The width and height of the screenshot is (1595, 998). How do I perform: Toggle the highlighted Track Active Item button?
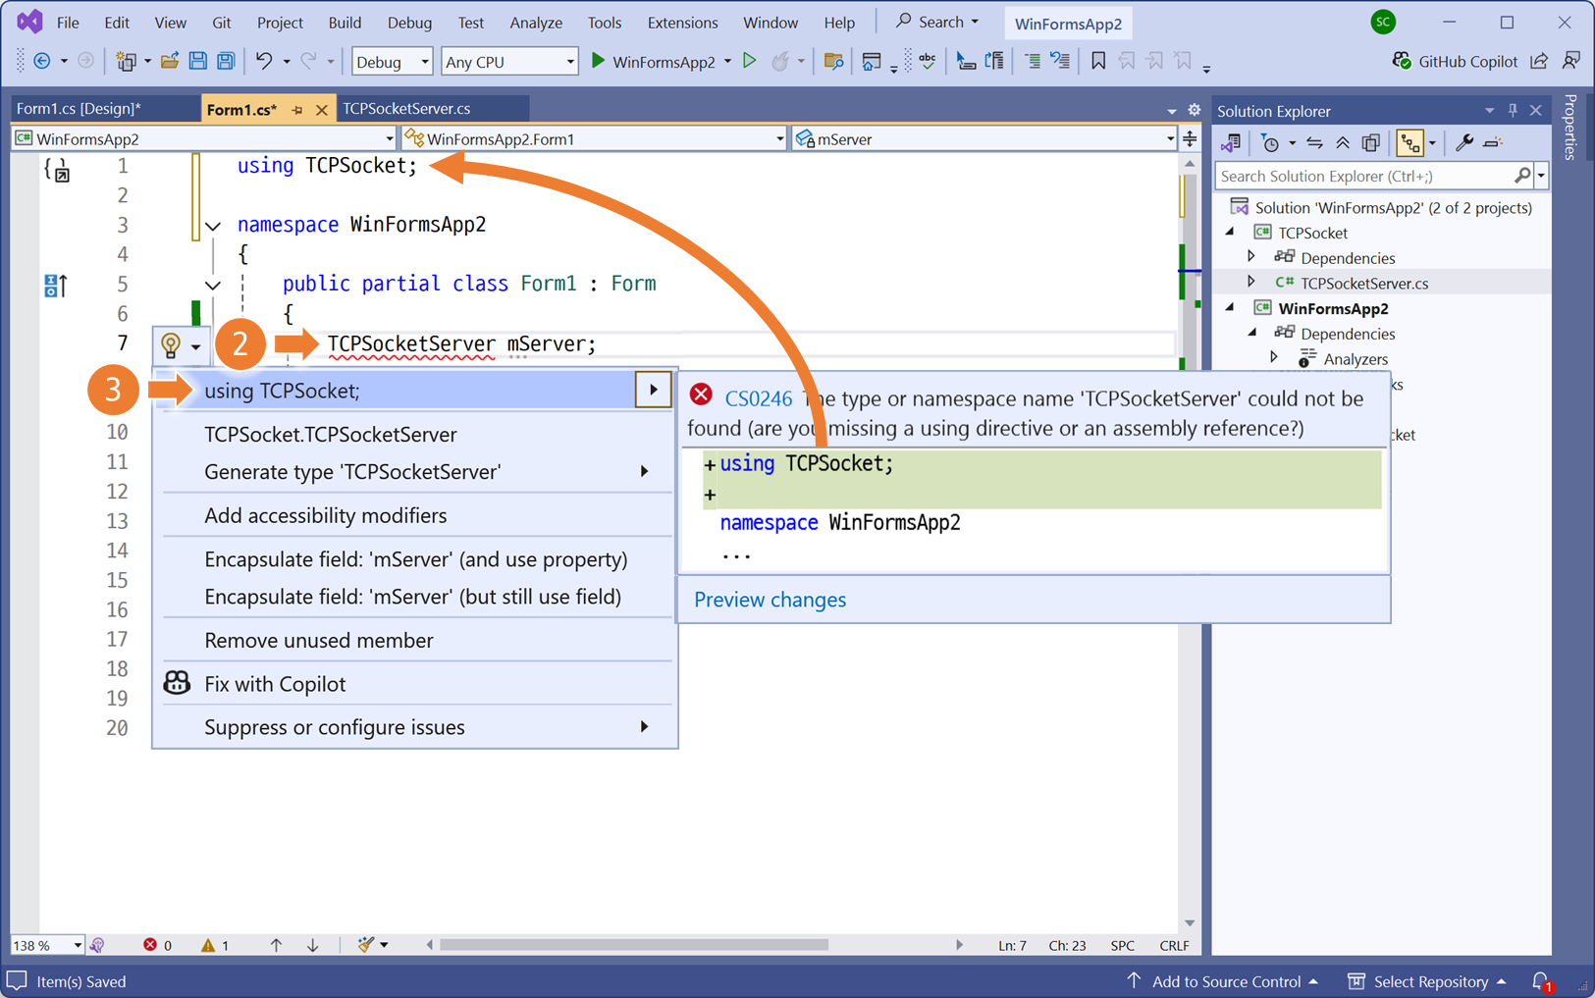coord(1410,143)
